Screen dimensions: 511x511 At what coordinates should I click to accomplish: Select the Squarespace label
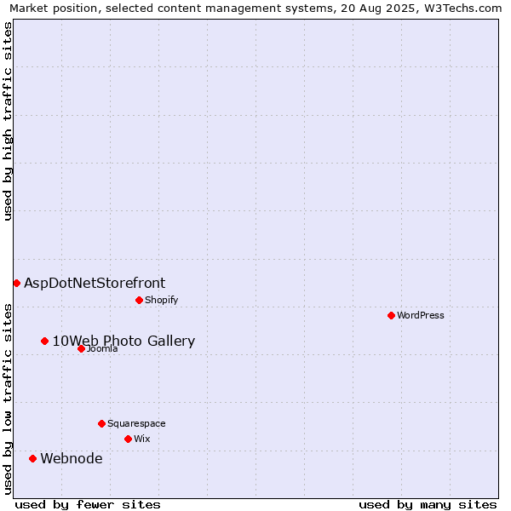tap(136, 423)
